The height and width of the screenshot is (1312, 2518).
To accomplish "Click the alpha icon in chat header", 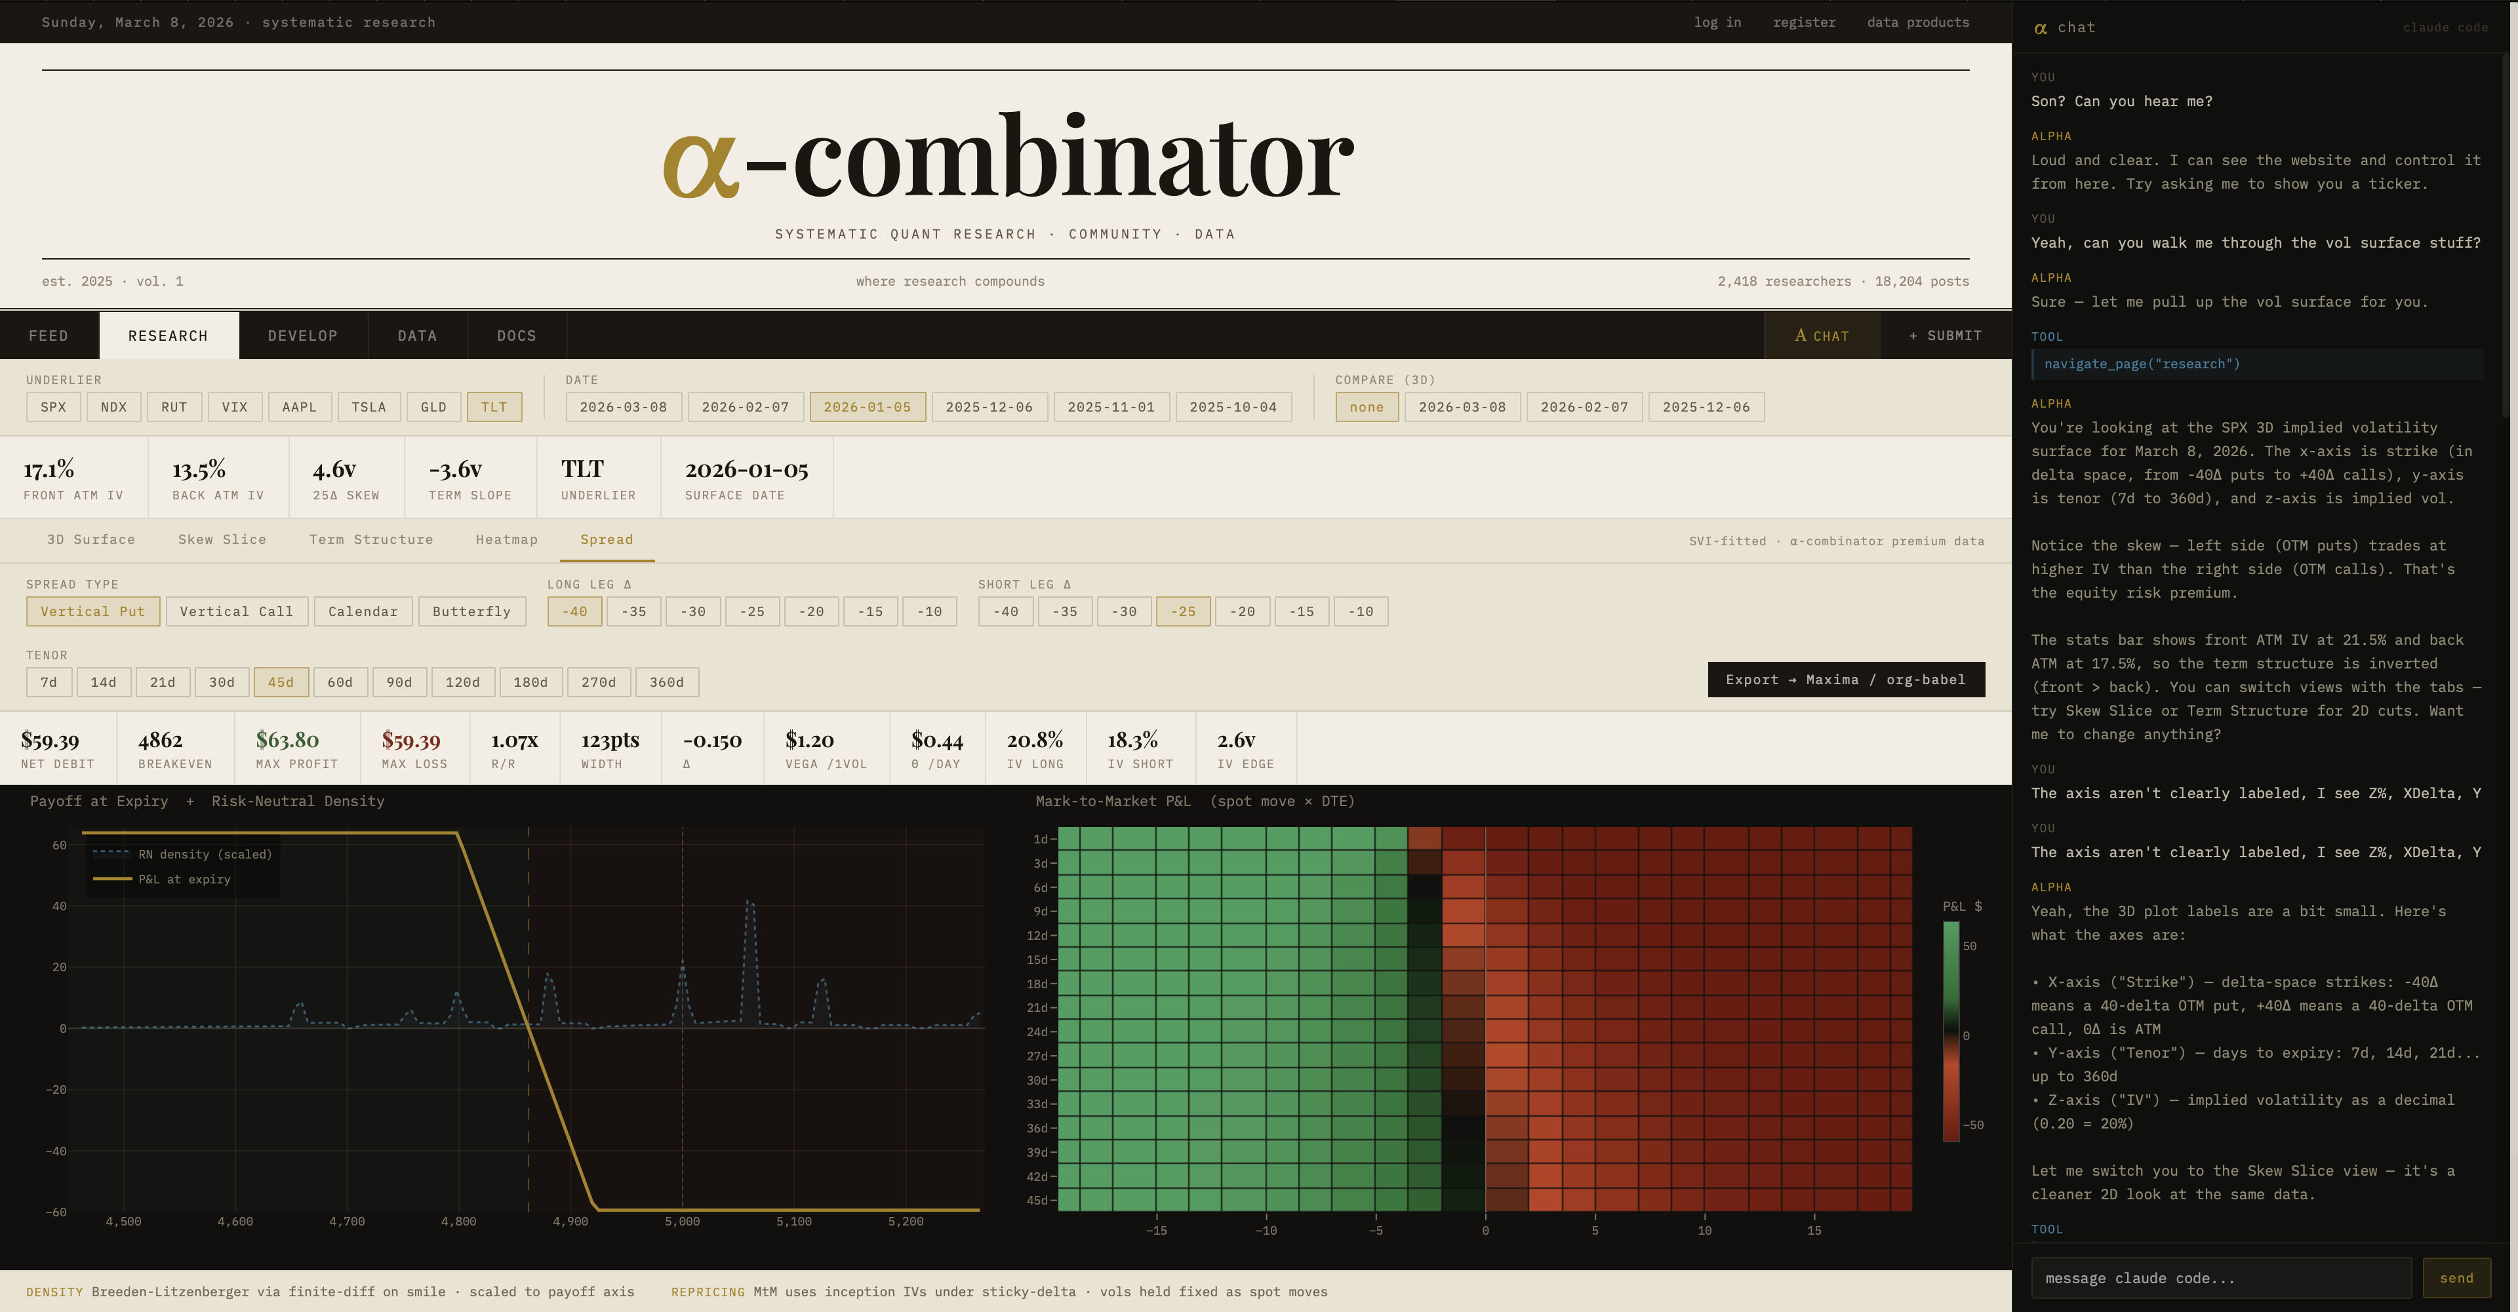I will point(2040,28).
